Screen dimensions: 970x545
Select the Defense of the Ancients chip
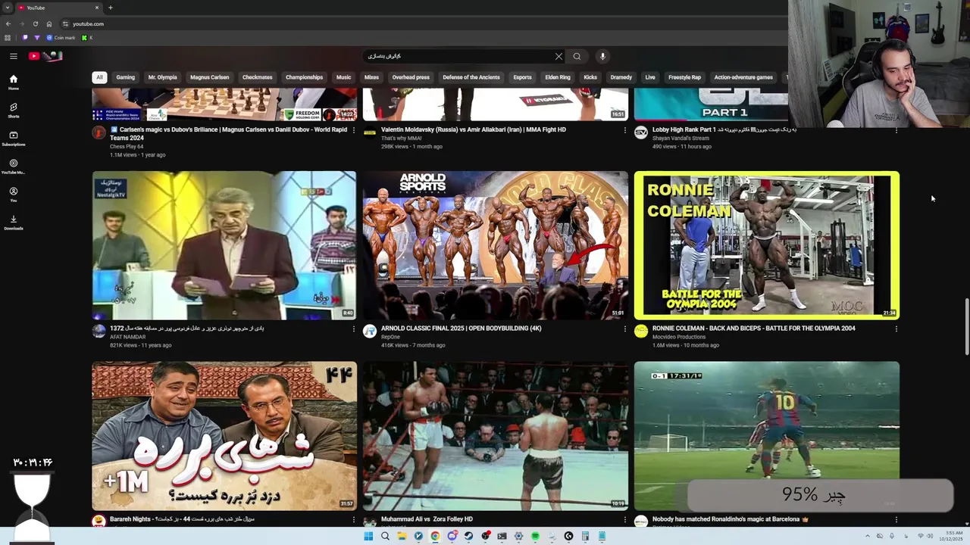coord(471,77)
